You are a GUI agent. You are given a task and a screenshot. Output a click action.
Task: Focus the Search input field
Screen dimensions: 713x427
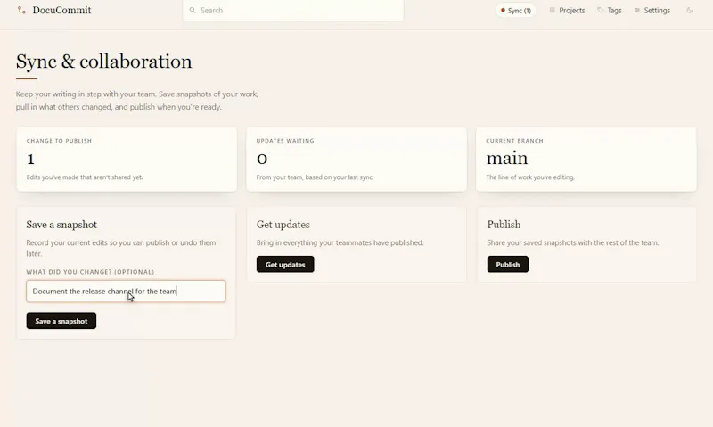[293, 10]
